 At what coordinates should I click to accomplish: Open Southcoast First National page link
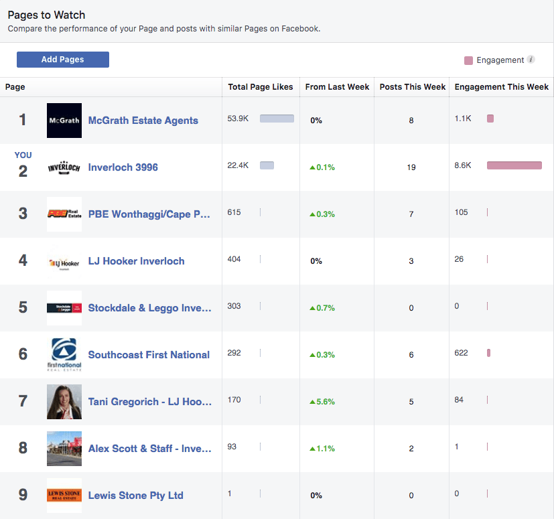149,355
